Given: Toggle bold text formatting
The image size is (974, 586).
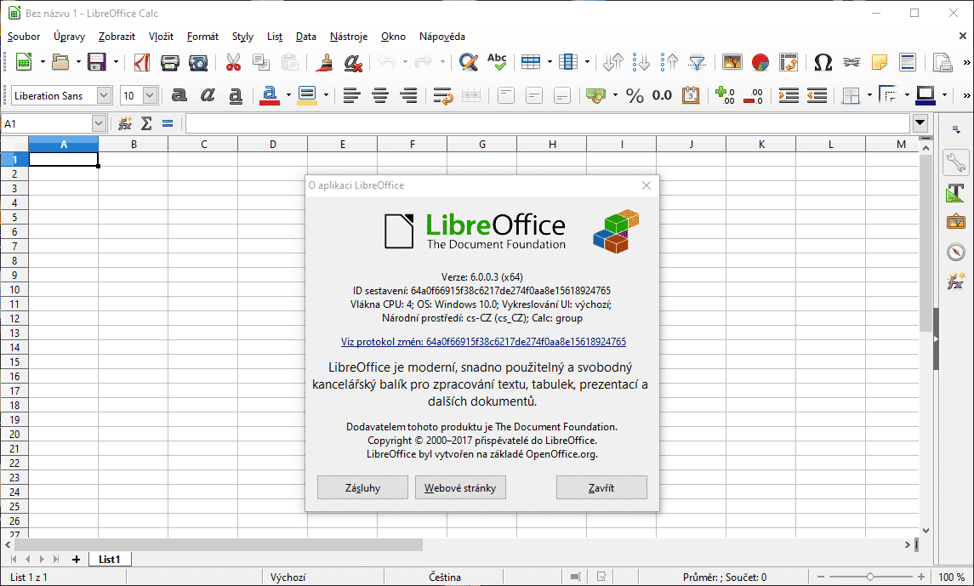Looking at the screenshot, I should tap(179, 95).
